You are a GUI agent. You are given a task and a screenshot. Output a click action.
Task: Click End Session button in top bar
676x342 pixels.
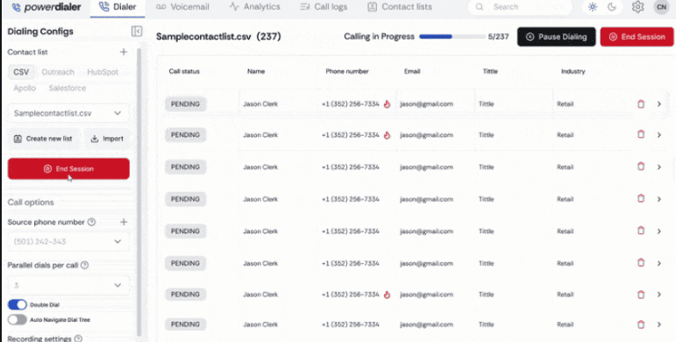tap(637, 37)
